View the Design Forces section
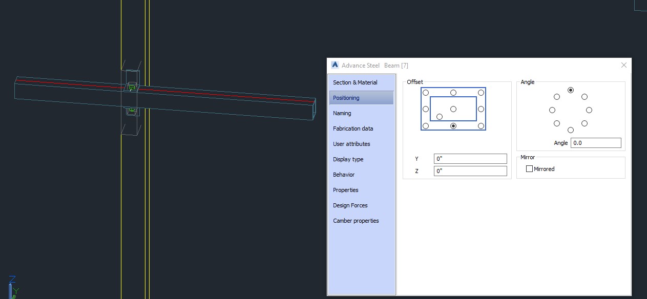Screen dimensions: 647x299 (x=350, y=205)
